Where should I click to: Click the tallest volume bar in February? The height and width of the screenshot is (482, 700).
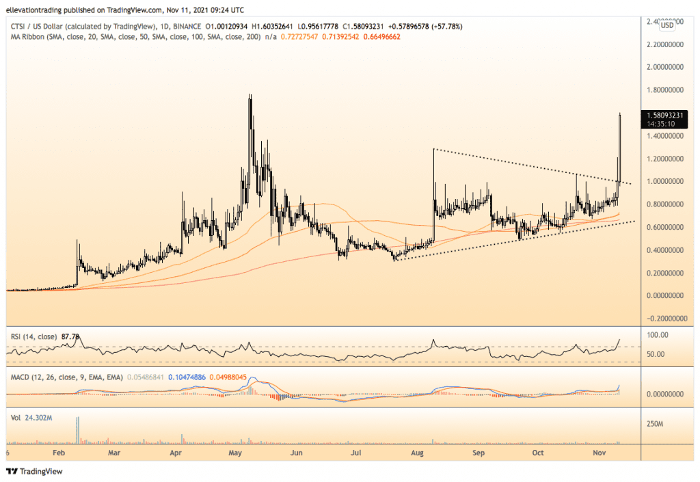coord(78,430)
